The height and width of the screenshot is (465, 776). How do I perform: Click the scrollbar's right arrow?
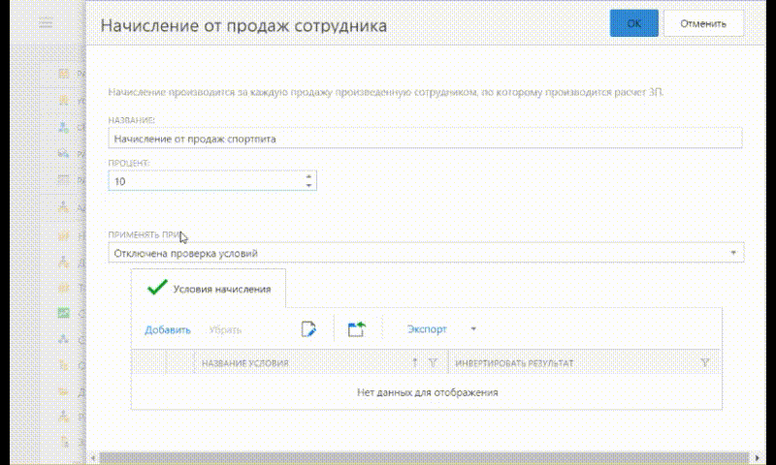coord(757,457)
